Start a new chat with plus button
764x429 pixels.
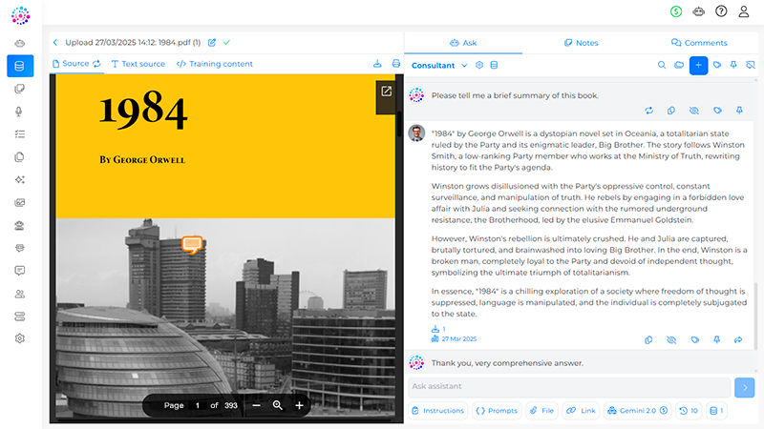click(698, 65)
